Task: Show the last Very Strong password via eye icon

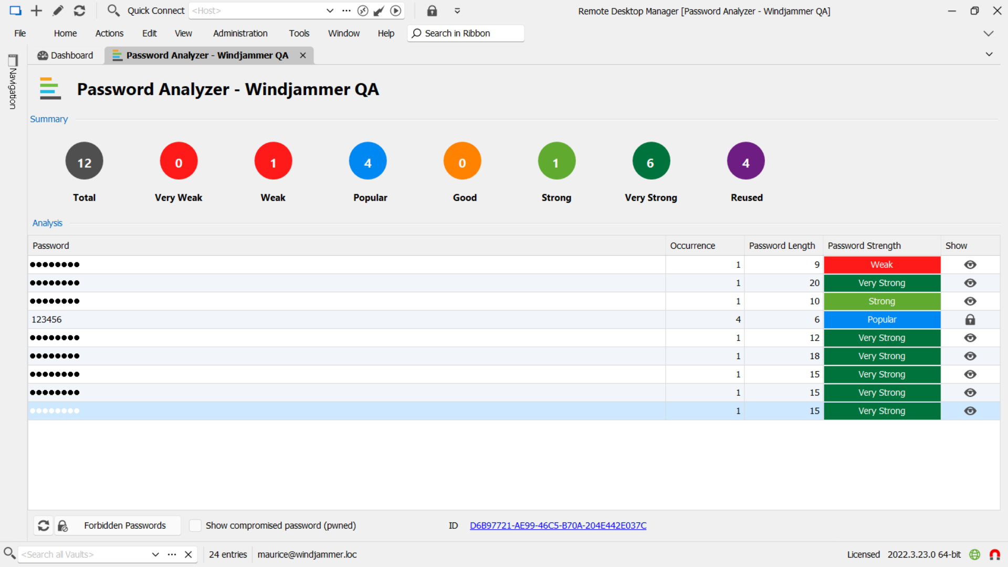Action: tap(970, 411)
